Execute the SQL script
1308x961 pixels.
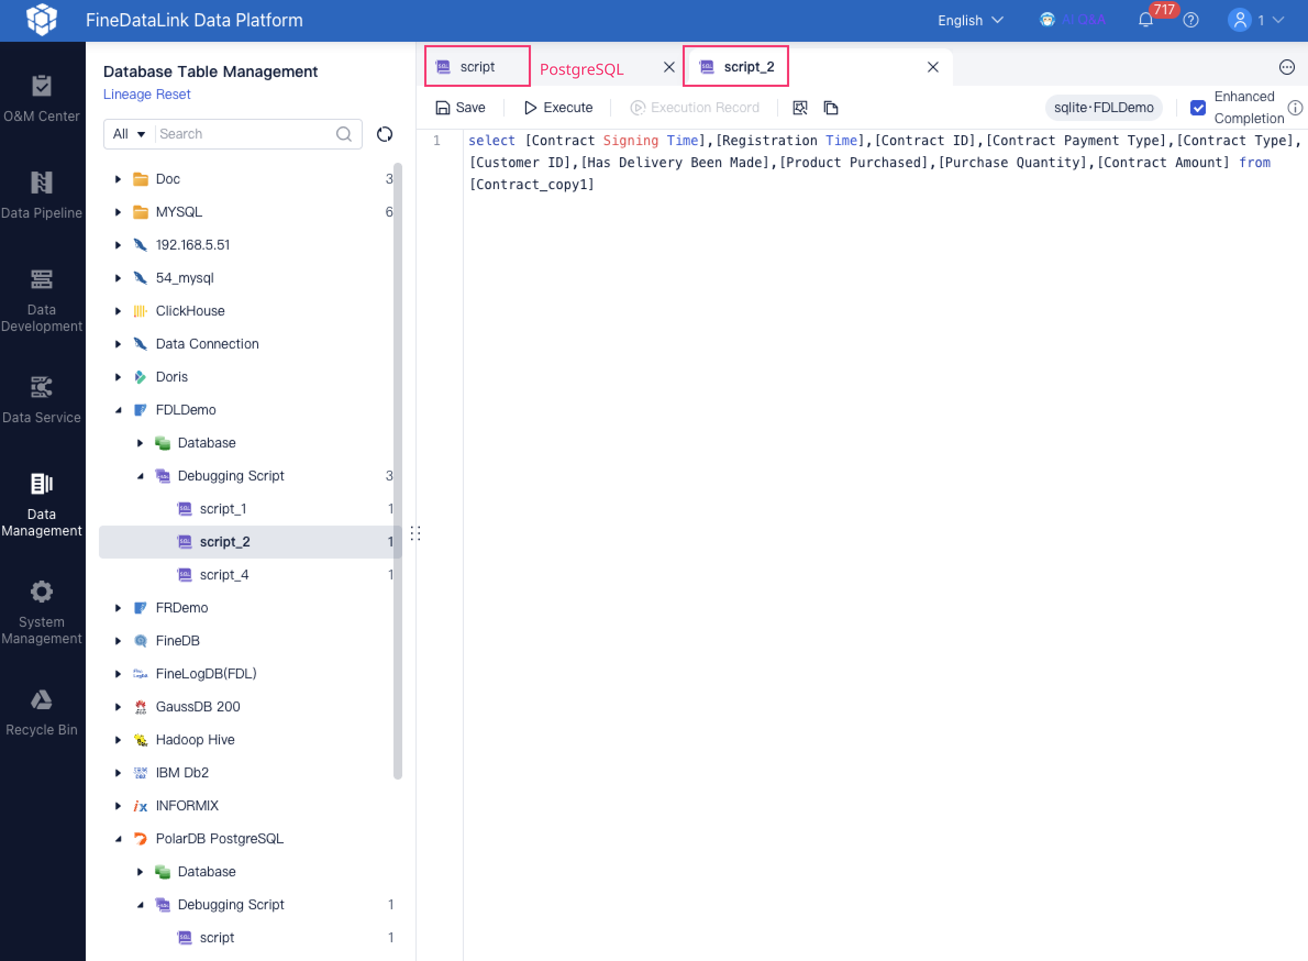pyautogui.click(x=558, y=108)
